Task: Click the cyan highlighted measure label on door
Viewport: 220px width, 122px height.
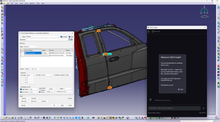Action: pos(108,54)
